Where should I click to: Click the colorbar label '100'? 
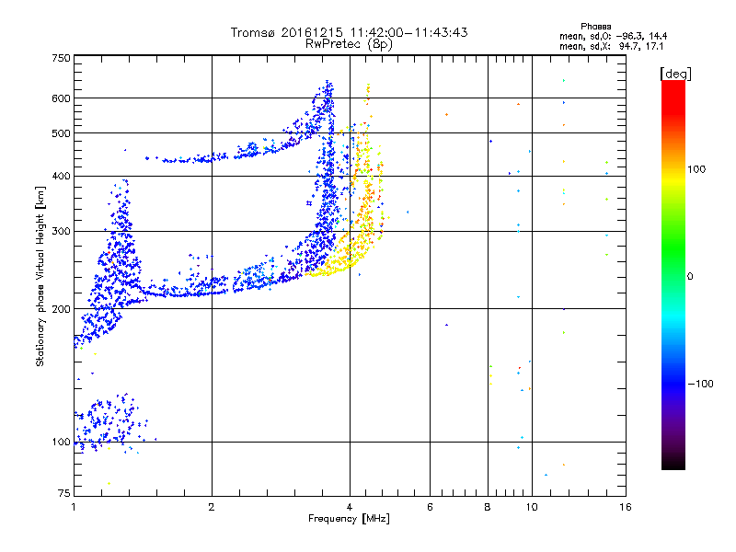[x=696, y=169]
